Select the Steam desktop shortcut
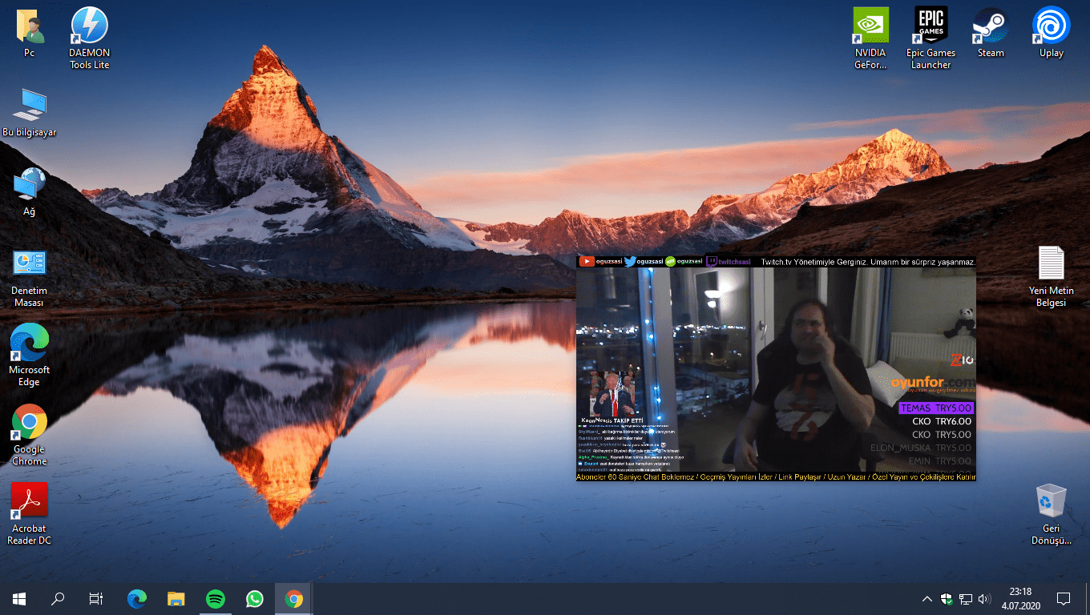This screenshot has height=615, width=1090. 991,33
